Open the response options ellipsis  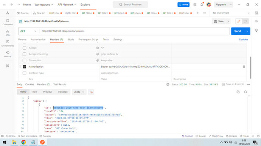tap(249, 84)
